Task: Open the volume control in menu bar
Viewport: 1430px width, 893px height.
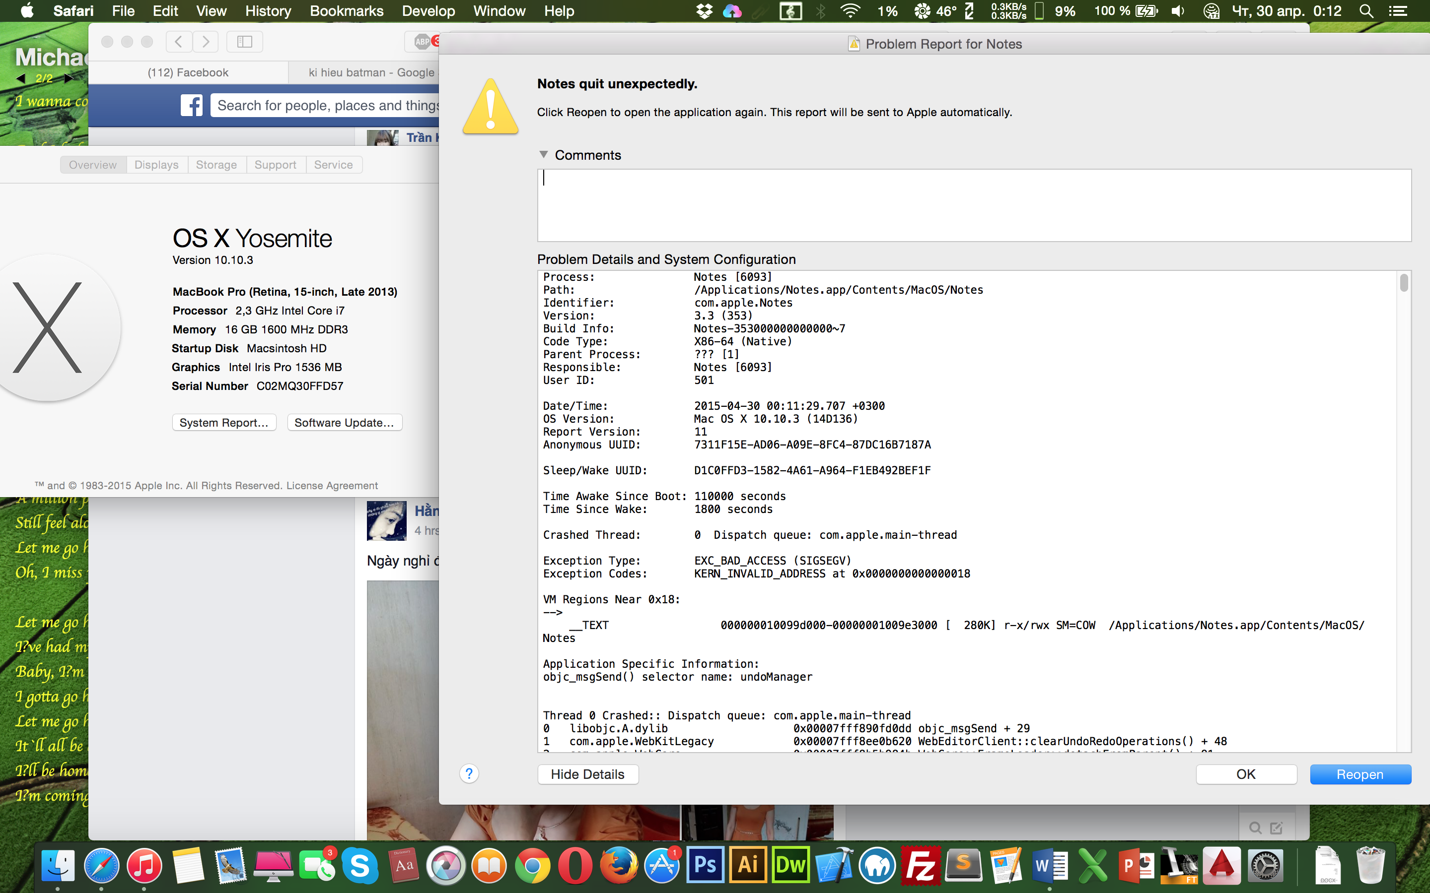Action: click(x=1178, y=11)
